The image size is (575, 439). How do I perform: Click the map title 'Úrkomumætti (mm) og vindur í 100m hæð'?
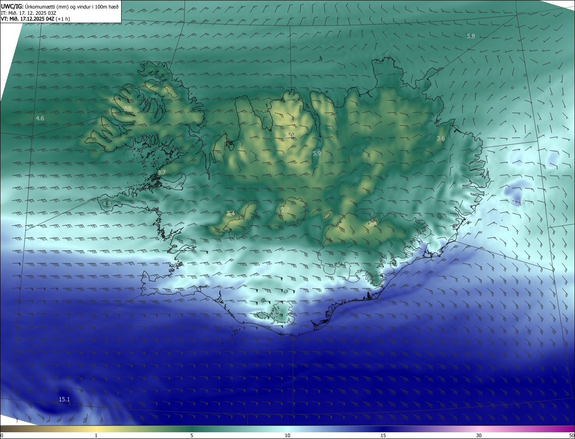pos(71,6)
